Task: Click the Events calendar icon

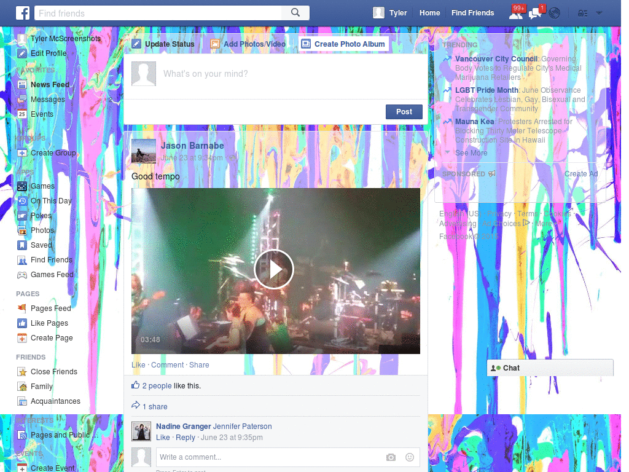Action: tap(22, 114)
